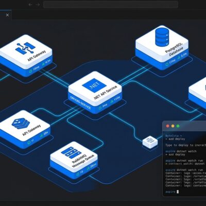This screenshot has height=206, width=206.
Task: Click the clock icon beside 3ms on the .NET node
Action: (100, 108)
